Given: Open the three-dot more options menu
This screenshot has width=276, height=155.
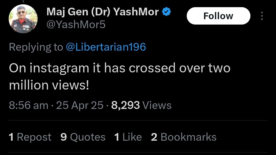Looking at the screenshot, I should 262,16.
